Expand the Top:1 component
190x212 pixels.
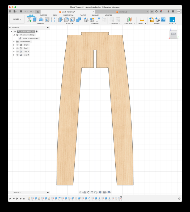[14, 48]
